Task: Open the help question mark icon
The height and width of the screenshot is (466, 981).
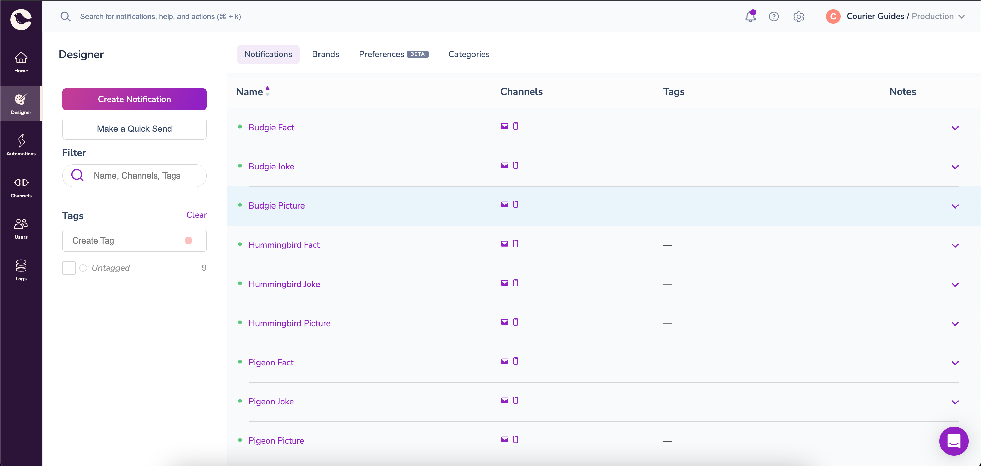Action: click(774, 16)
